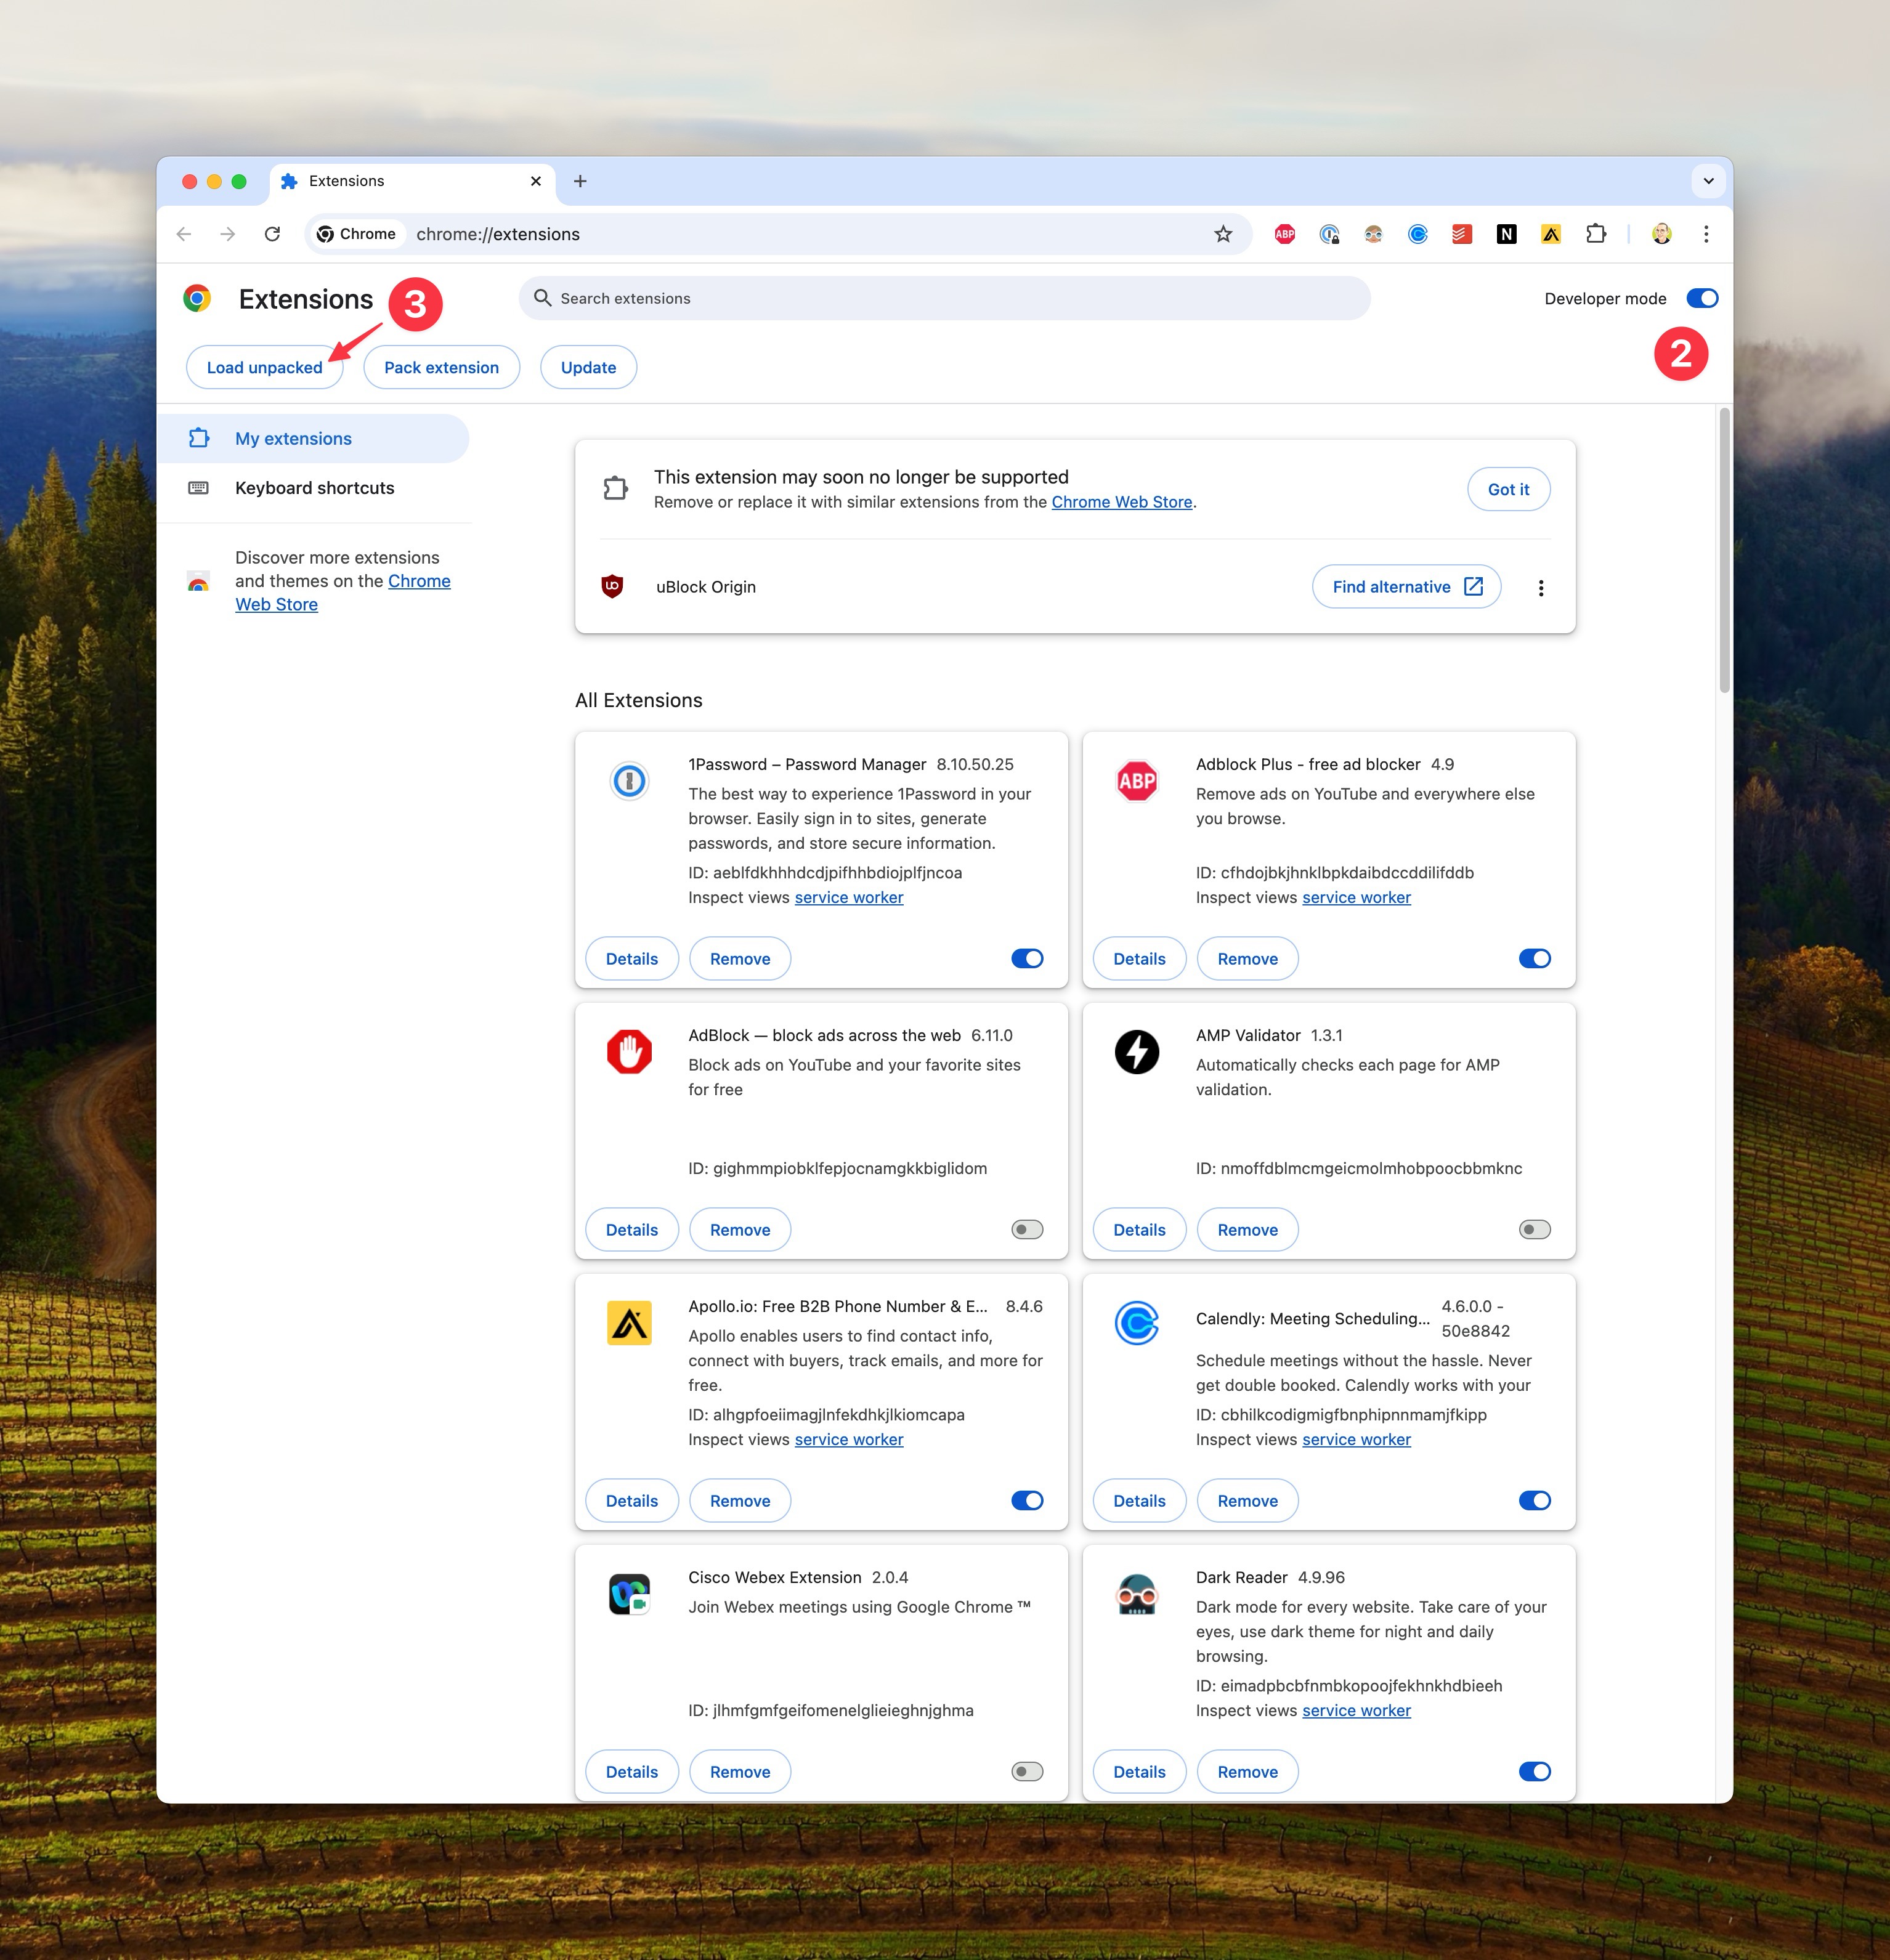Open the Extensions puzzle piece menu
1890x1960 pixels.
tap(1596, 234)
